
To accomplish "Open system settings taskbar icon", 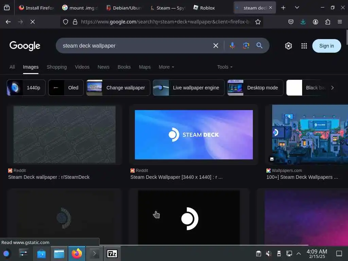I will [x=23, y=253].
